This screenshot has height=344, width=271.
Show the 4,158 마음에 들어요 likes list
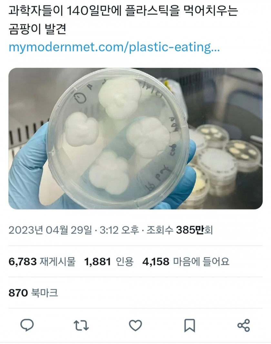click(x=186, y=262)
